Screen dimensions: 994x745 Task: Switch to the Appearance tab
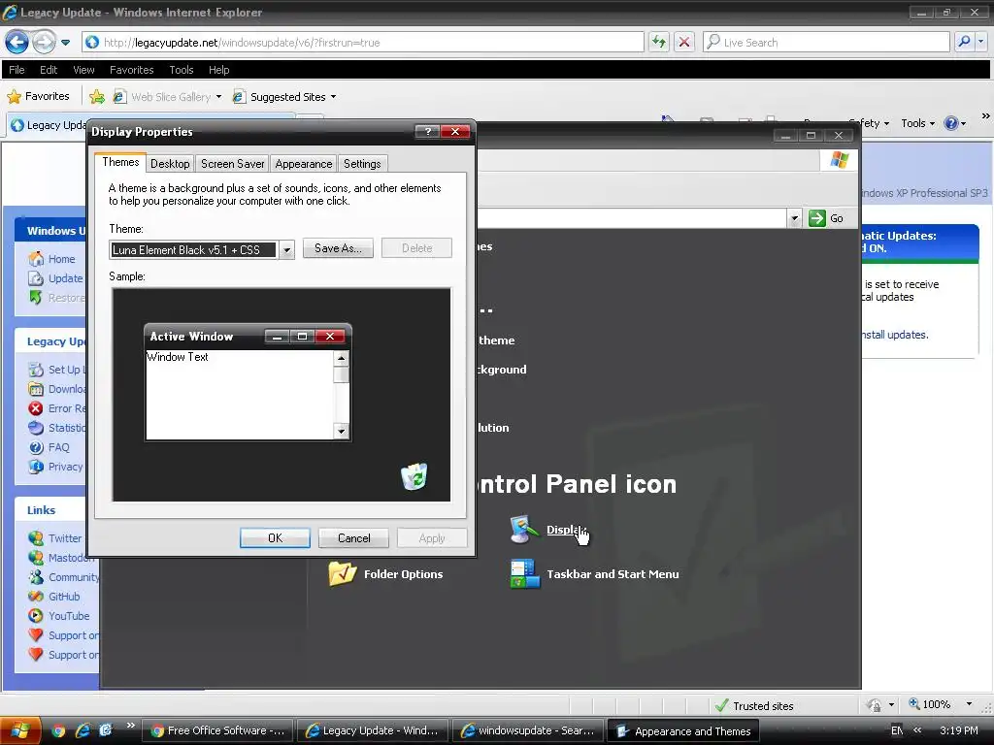(x=304, y=164)
